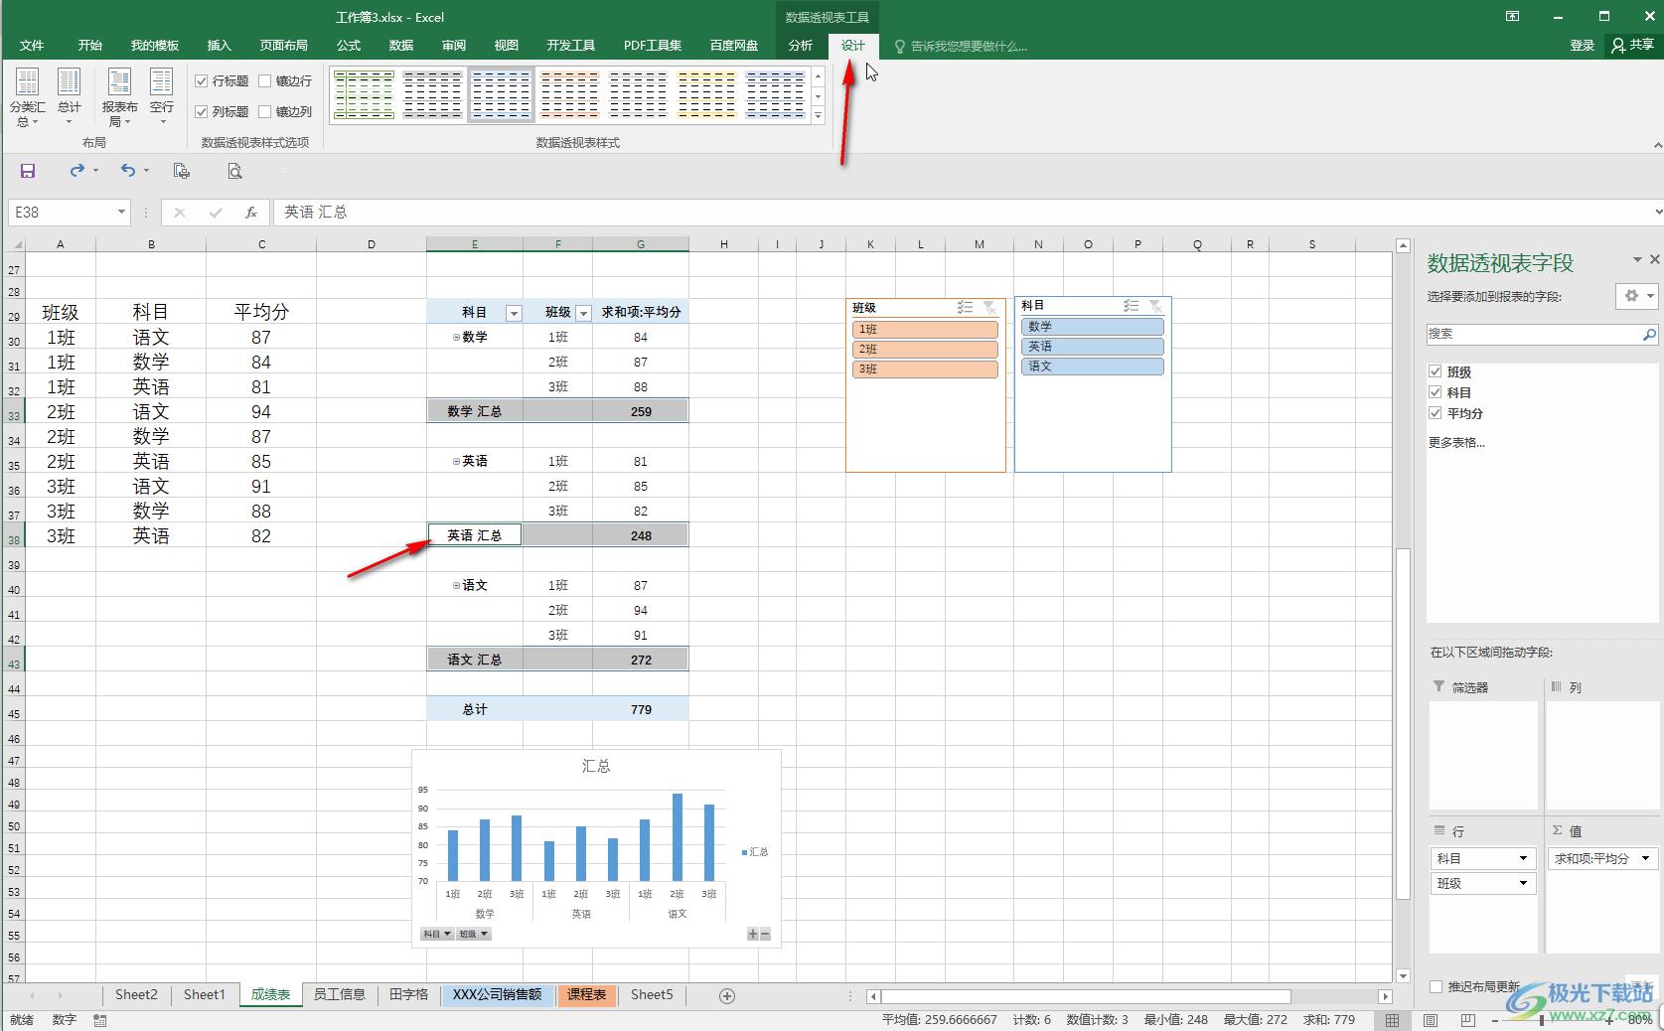Open field pane tools gear menu
1664x1031 pixels.
pos(1636,296)
